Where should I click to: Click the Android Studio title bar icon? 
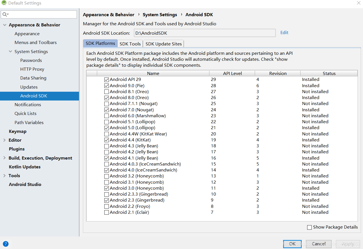click(4, 3)
